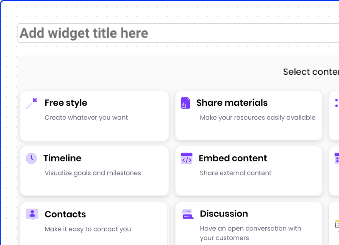The height and width of the screenshot is (245, 339).
Task: Select the person icon beside Contacts
Action: 31,214
